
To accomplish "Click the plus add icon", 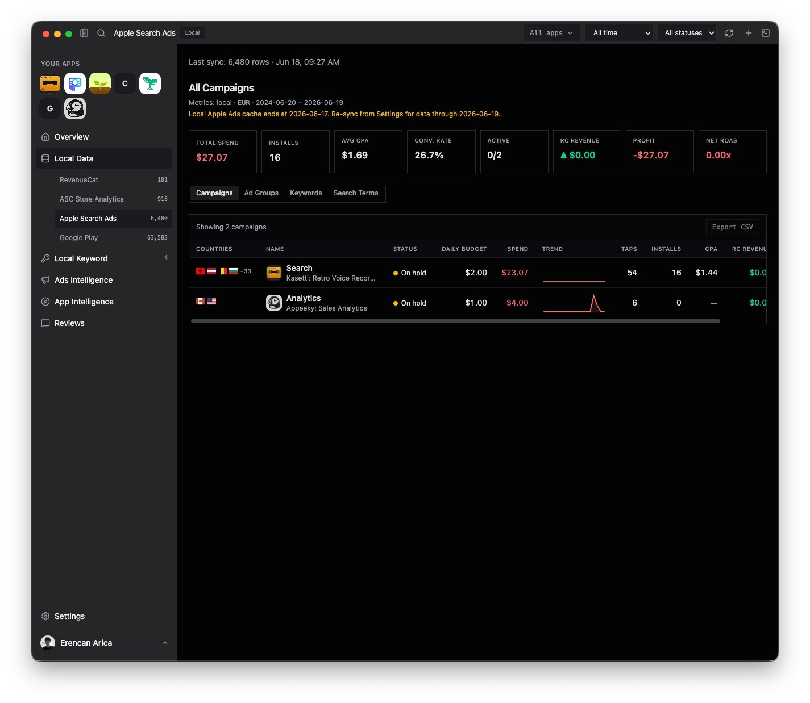I will [x=749, y=33].
